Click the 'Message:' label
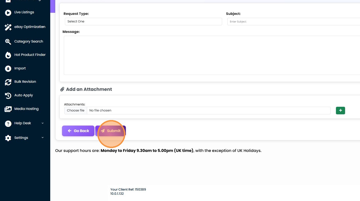The image size is (360, 201). click(x=71, y=32)
